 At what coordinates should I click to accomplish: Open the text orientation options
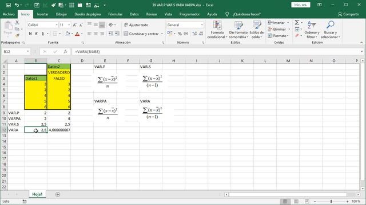[112, 24]
